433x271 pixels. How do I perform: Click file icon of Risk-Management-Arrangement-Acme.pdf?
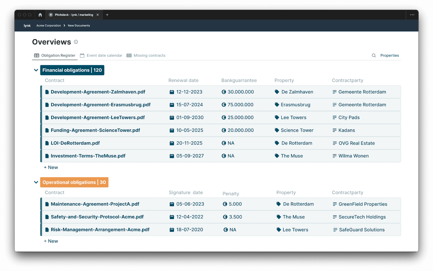(x=47, y=230)
